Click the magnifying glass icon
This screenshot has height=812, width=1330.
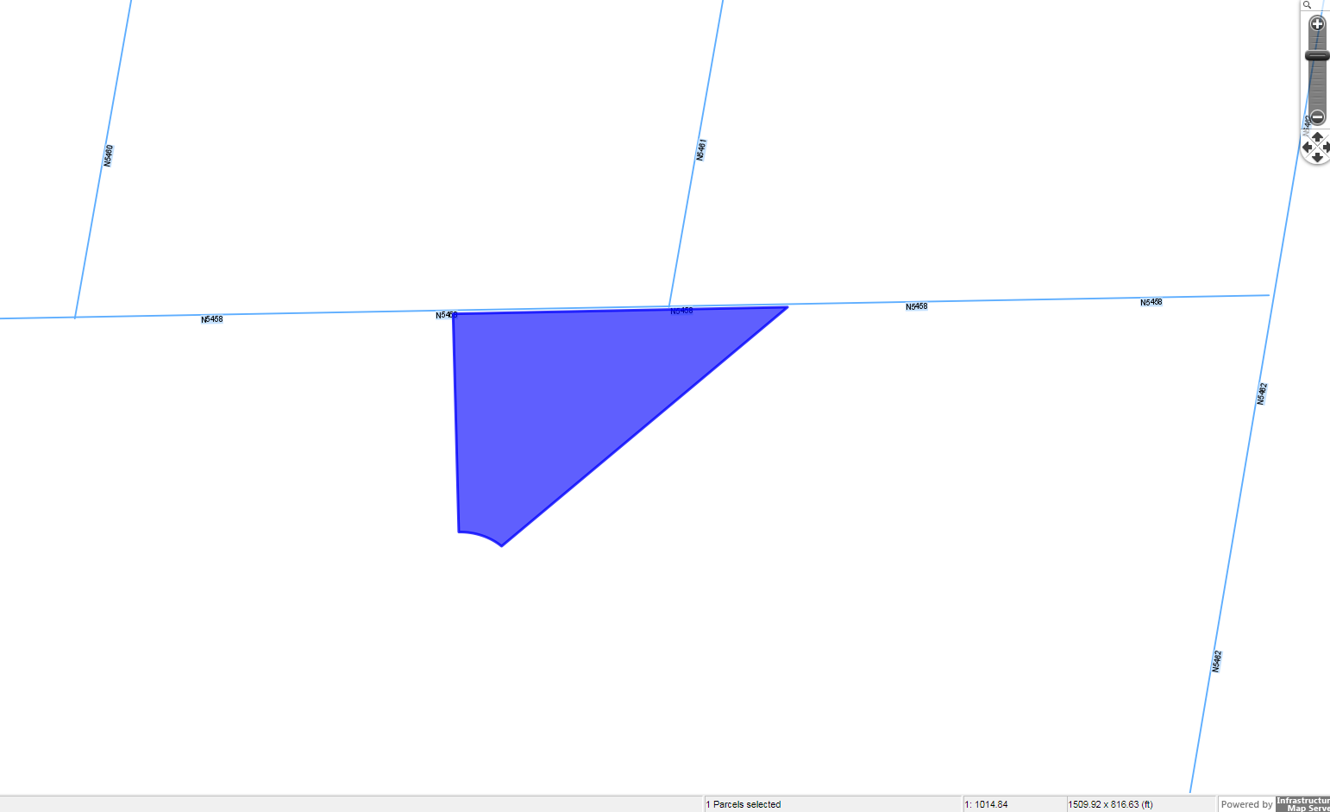pos(1308,5)
